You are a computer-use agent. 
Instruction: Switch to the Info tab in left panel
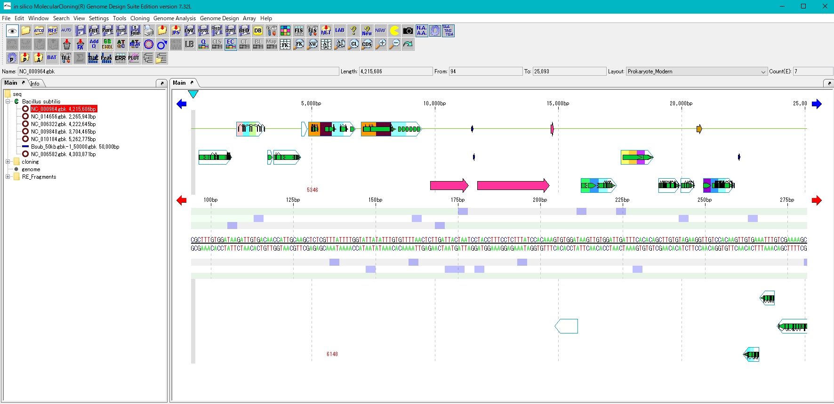coord(35,84)
